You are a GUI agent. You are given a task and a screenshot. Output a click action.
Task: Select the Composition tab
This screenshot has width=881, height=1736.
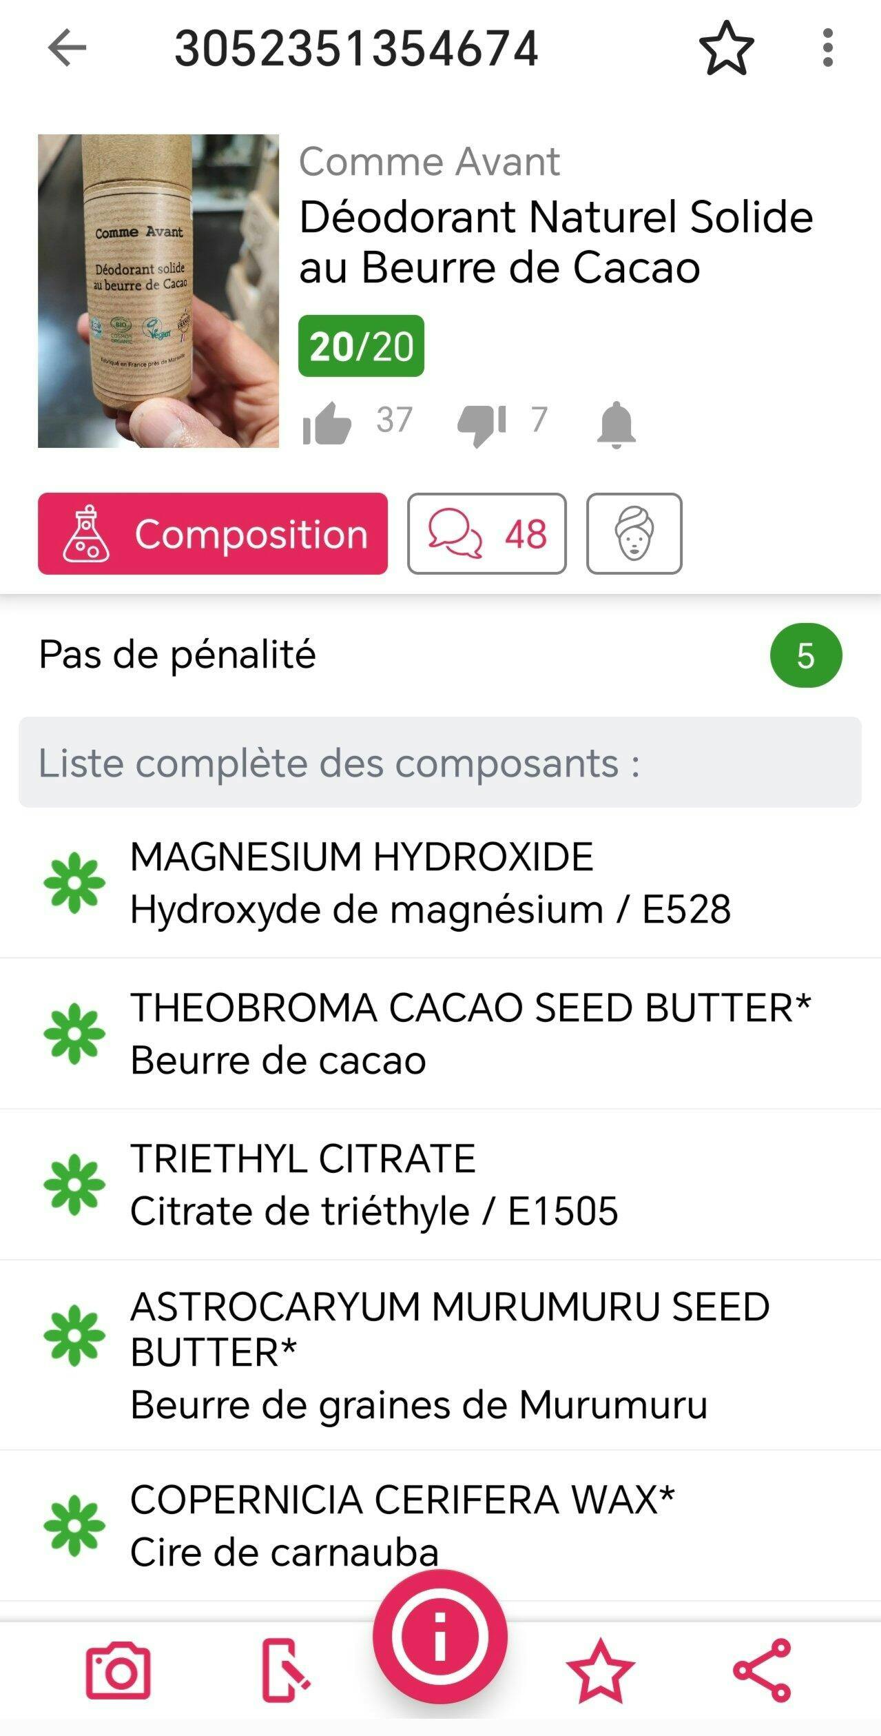point(213,533)
